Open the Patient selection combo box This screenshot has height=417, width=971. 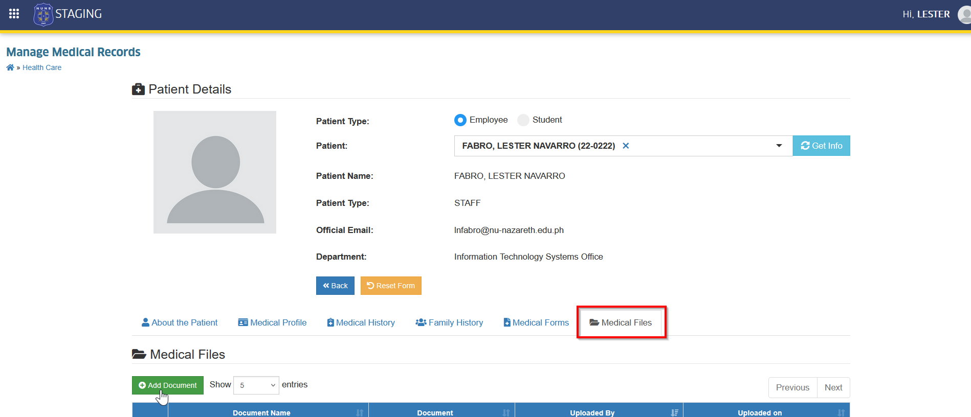click(623, 146)
